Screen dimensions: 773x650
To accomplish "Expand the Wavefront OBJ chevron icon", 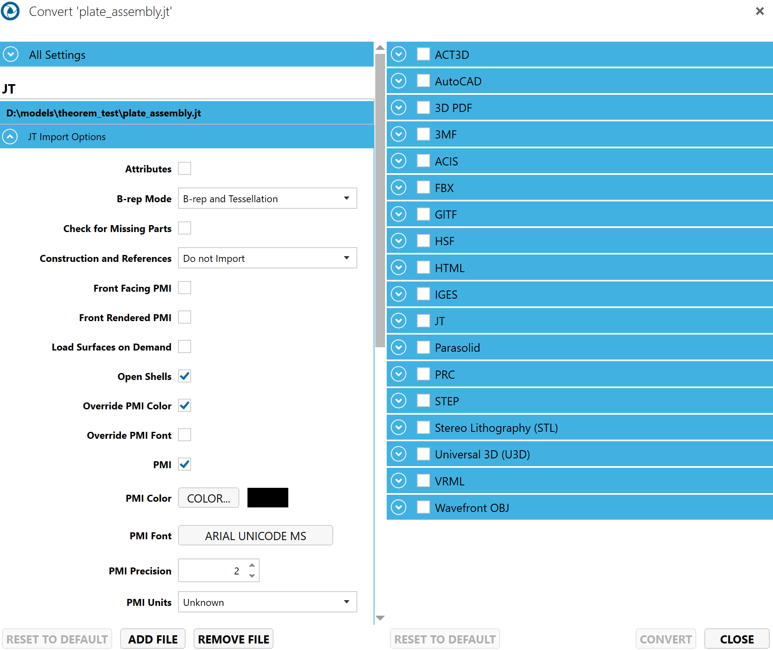I will pos(399,507).
